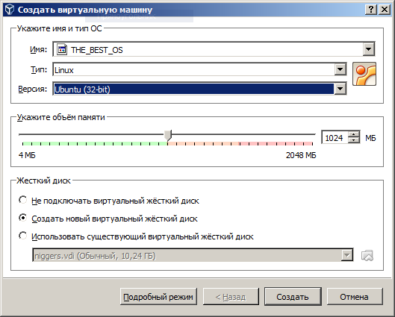Image resolution: width=395 pixels, height=317 pixels.
Task: Click the small icon inside the Имя field
Action: click(x=62, y=49)
